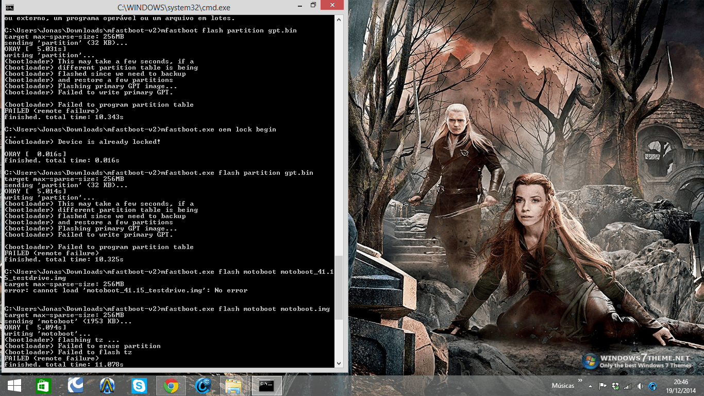
Task: Click 'finished. total time: 10.343s' line
Action: point(64,117)
